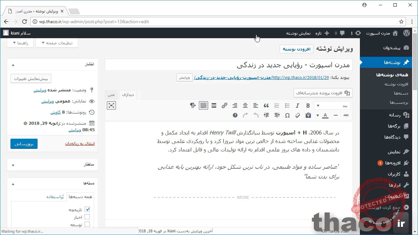Open the تنظیمات صفحه screen options
This screenshot has height=235, width=418.
tap(57, 43)
